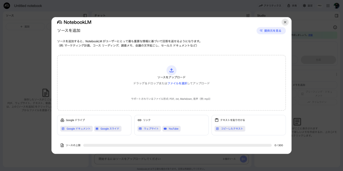Select タイムライン chip

318,102
